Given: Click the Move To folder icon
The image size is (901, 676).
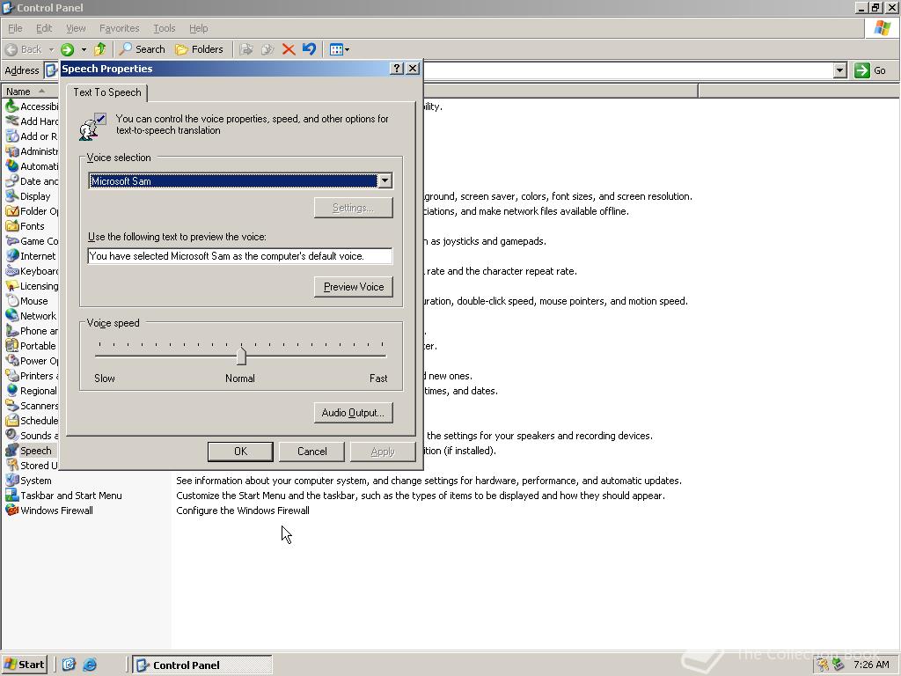Looking at the screenshot, I should tap(246, 49).
